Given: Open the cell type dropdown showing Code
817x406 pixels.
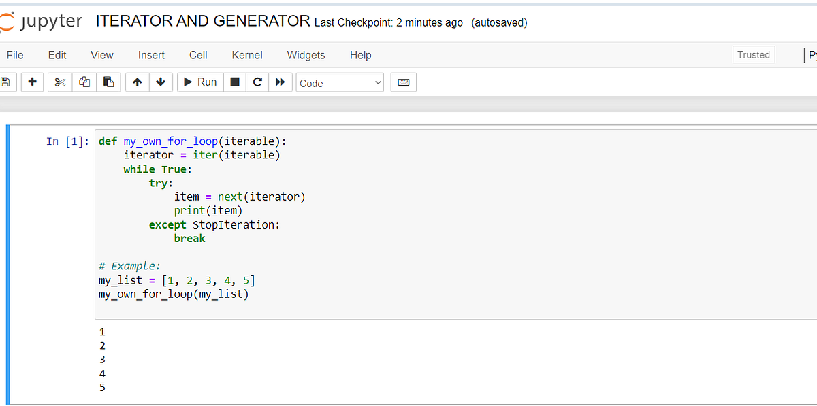Looking at the screenshot, I should pos(338,82).
